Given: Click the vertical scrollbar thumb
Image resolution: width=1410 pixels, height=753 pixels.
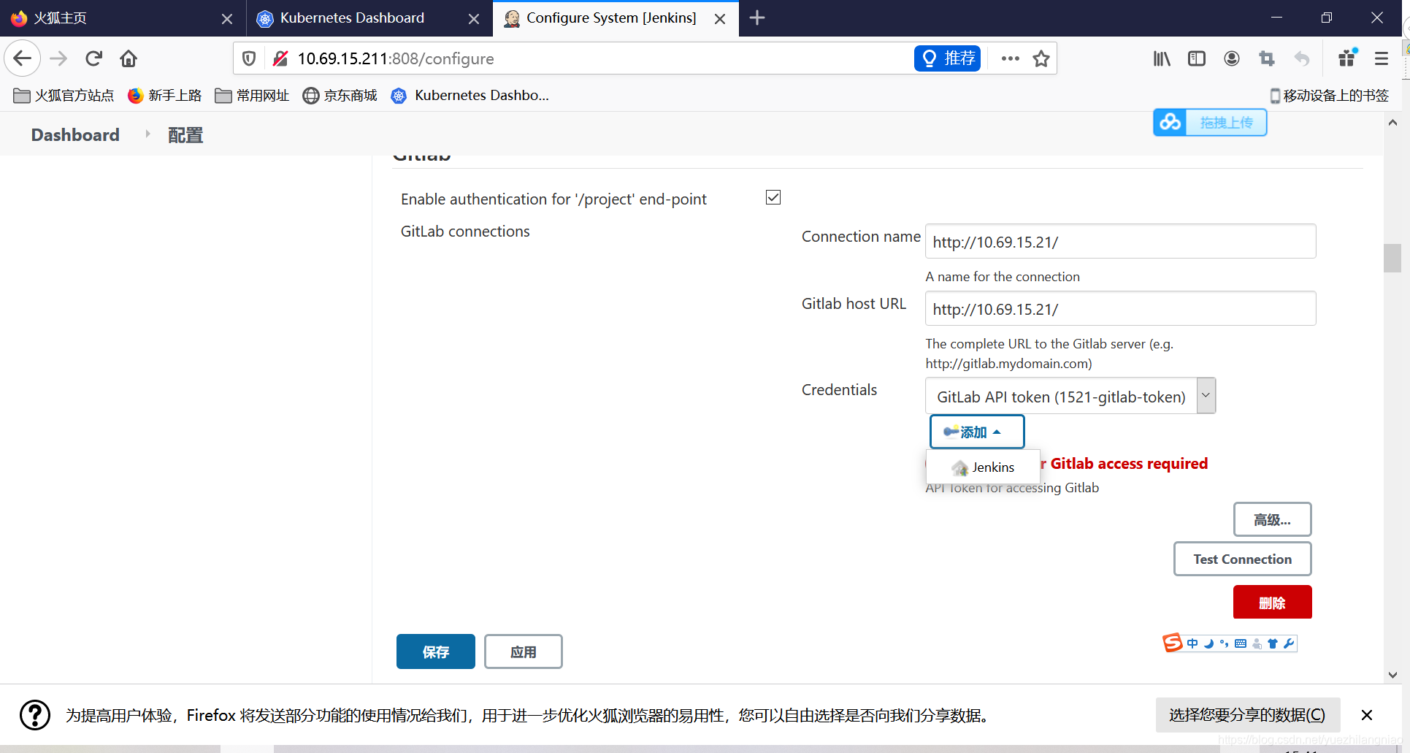Looking at the screenshot, I should pos(1392,258).
